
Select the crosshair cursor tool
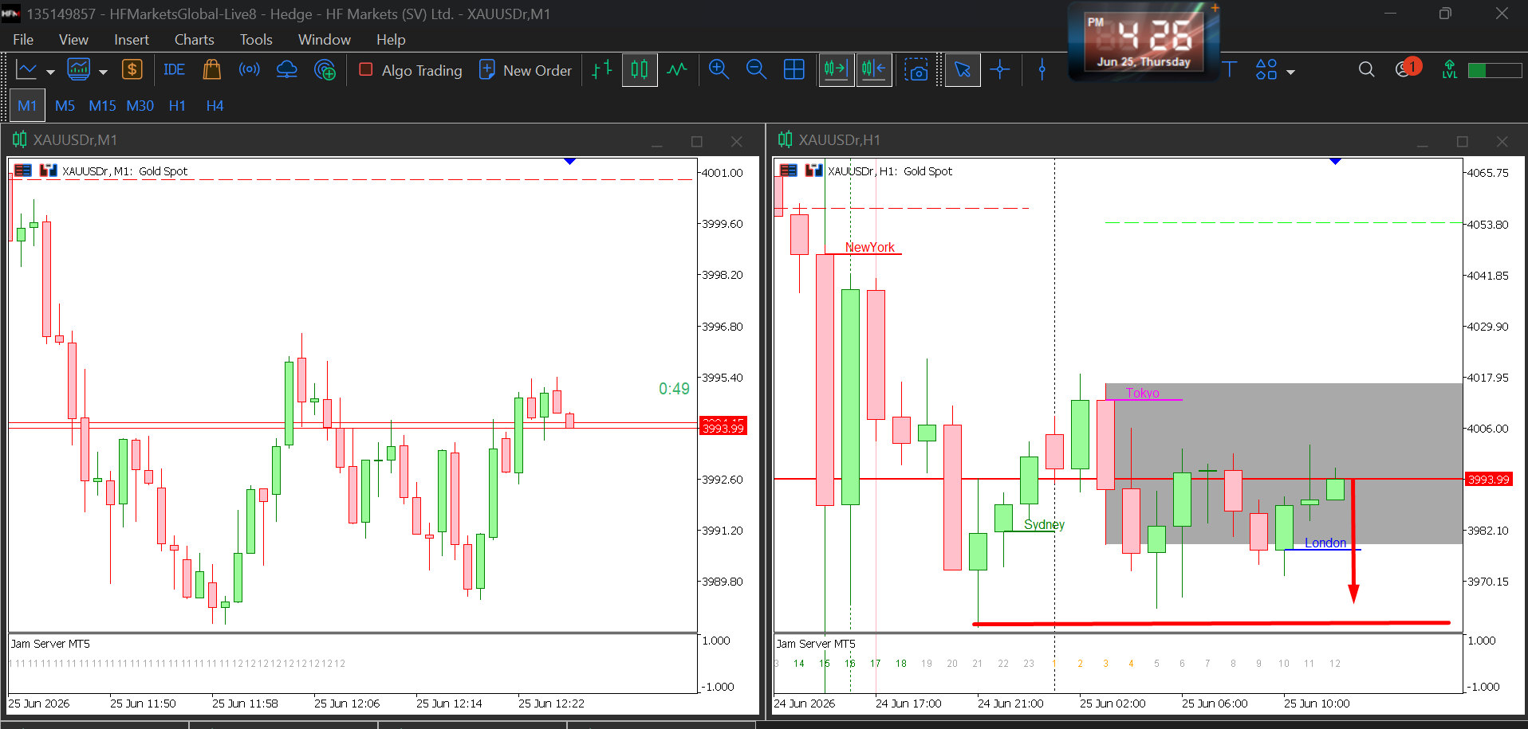click(x=1000, y=70)
